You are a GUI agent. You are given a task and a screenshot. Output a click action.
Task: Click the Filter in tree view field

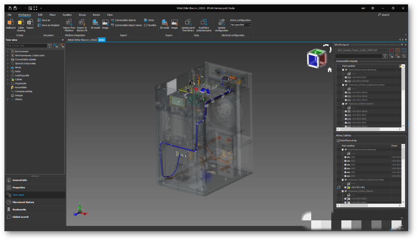26,45
